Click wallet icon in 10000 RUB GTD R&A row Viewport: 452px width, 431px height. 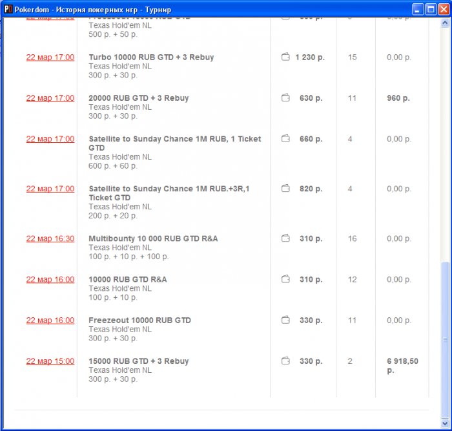click(285, 279)
